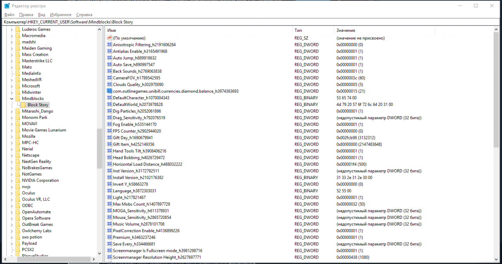Click the binary icon of DefaultWorld_h2073978828
502x264 pixels.
tap(109, 105)
